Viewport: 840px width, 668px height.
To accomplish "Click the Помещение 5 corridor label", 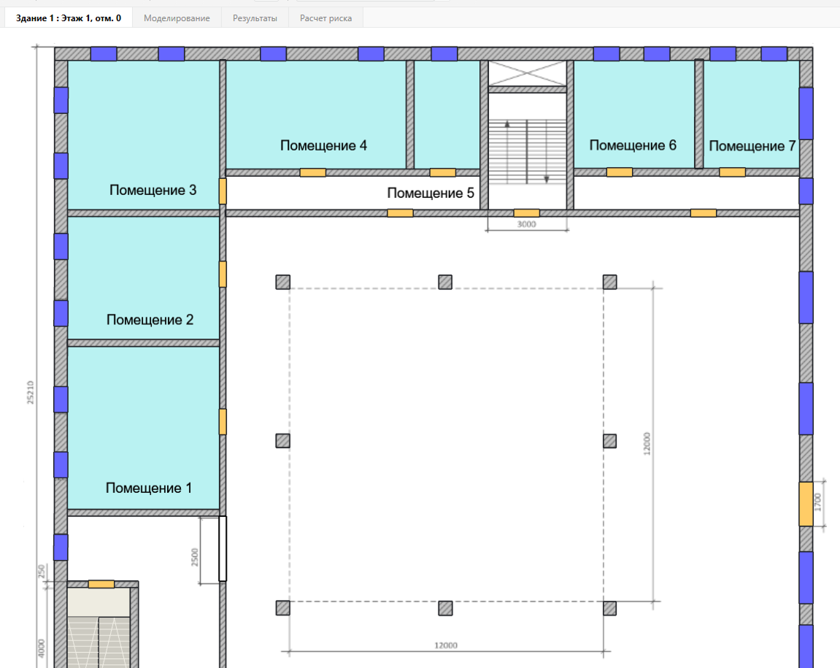I will 431,193.
